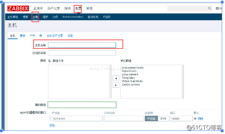Go to Event correlation submenu

click(73, 17)
